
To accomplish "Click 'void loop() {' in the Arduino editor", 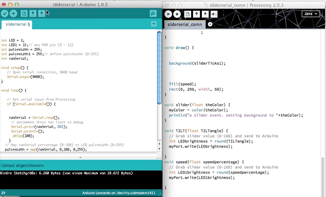I will point(14,91).
